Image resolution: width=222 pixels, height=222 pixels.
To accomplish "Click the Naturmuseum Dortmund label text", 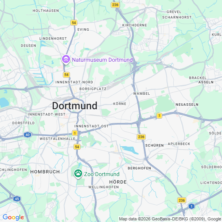I will point(103,60).
